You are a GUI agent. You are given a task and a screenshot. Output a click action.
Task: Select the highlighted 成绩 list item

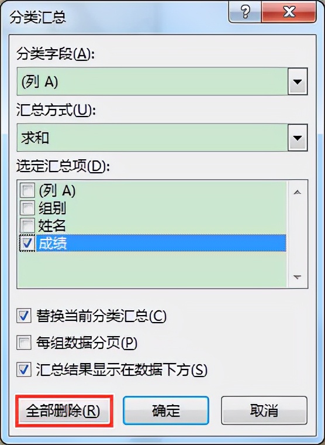[x=161, y=243]
